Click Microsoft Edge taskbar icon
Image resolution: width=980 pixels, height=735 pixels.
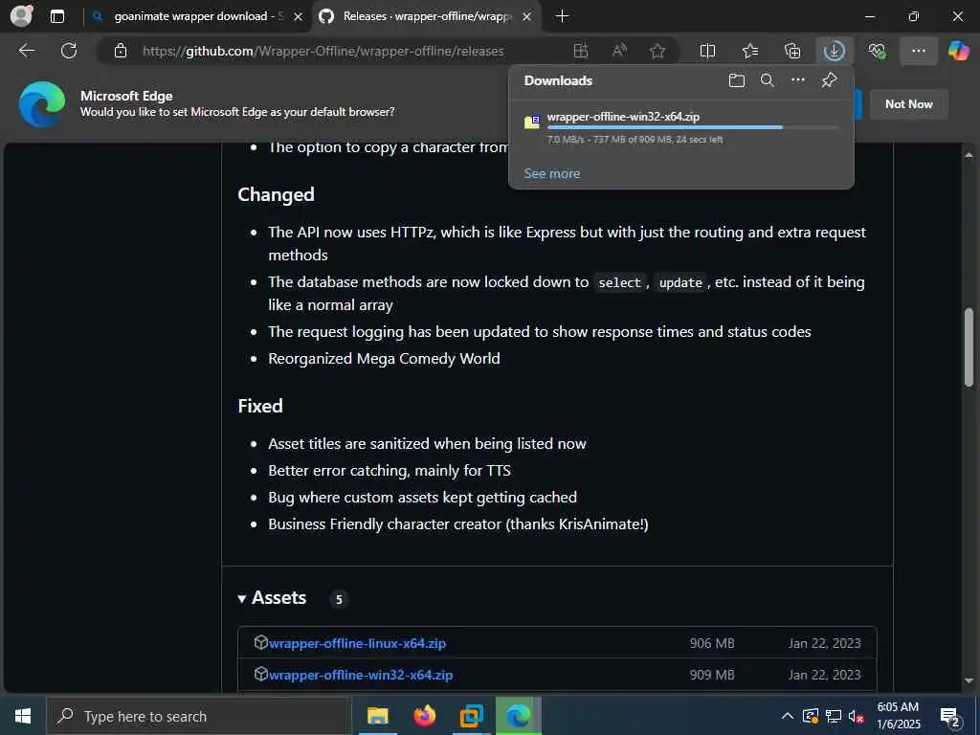518,716
